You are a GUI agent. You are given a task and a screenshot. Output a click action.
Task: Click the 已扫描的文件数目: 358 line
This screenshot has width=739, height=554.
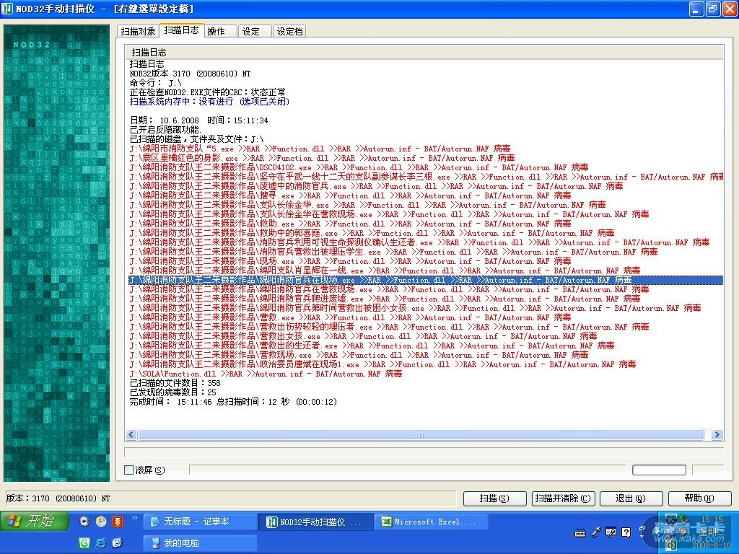(x=175, y=383)
